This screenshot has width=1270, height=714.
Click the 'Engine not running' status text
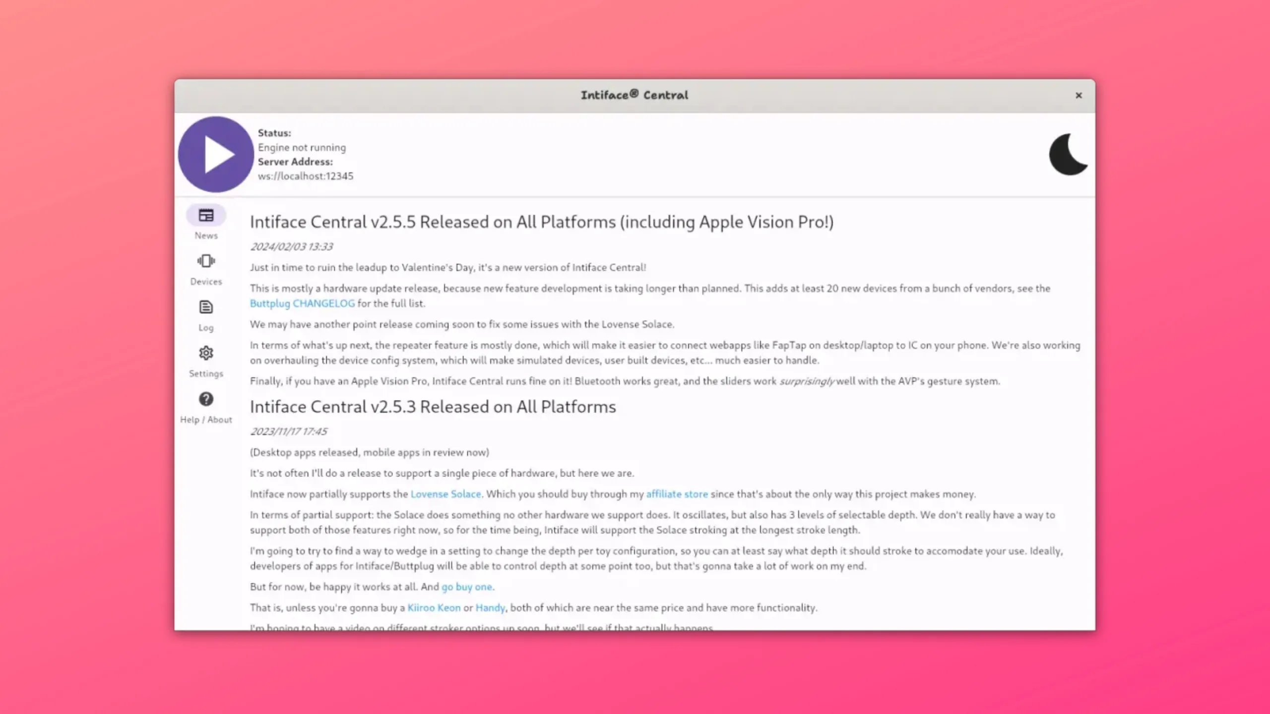pyautogui.click(x=302, y=147)
